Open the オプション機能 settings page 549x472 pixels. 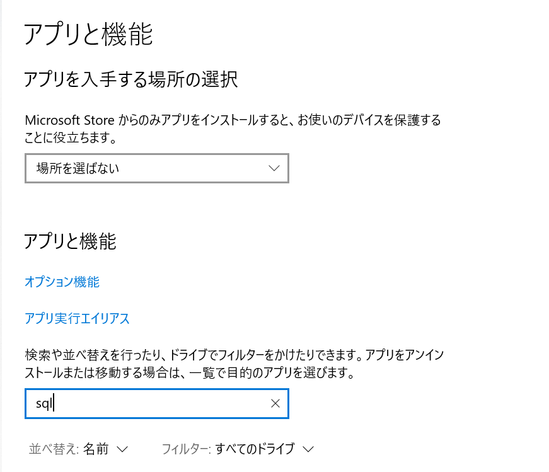(61, 282)
